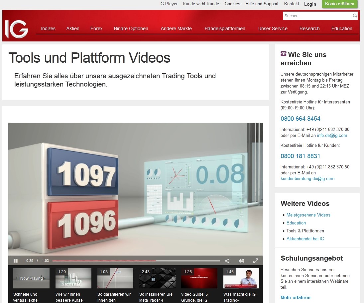Screen dimensions: 364x303
Task: Click the Schulungsangebot heading
Action: point(311,258)
